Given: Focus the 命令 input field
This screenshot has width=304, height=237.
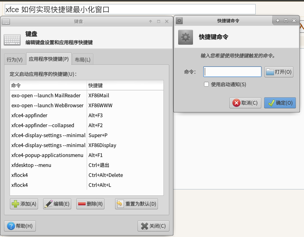Looking at the screenshot, I should pos(232,72).
